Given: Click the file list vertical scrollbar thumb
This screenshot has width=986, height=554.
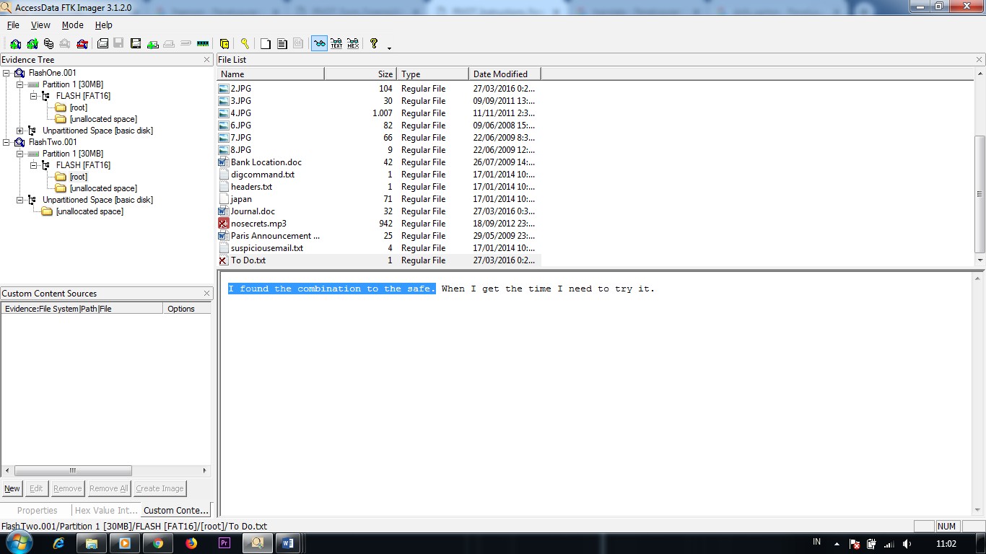Looking at the screenshot, I should [980, 193].
